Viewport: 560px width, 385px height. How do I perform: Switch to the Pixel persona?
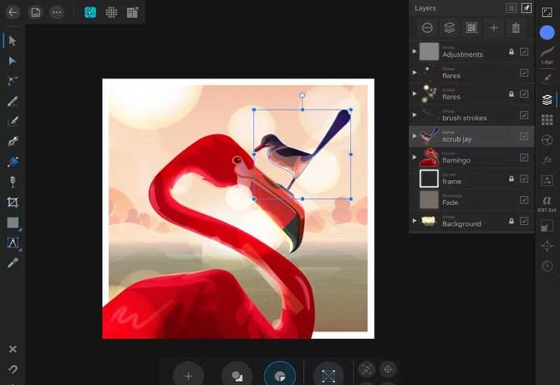point(111,12)
